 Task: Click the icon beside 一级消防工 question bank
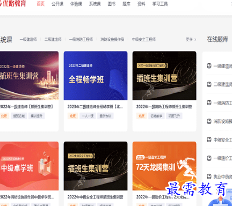(209, 103)
